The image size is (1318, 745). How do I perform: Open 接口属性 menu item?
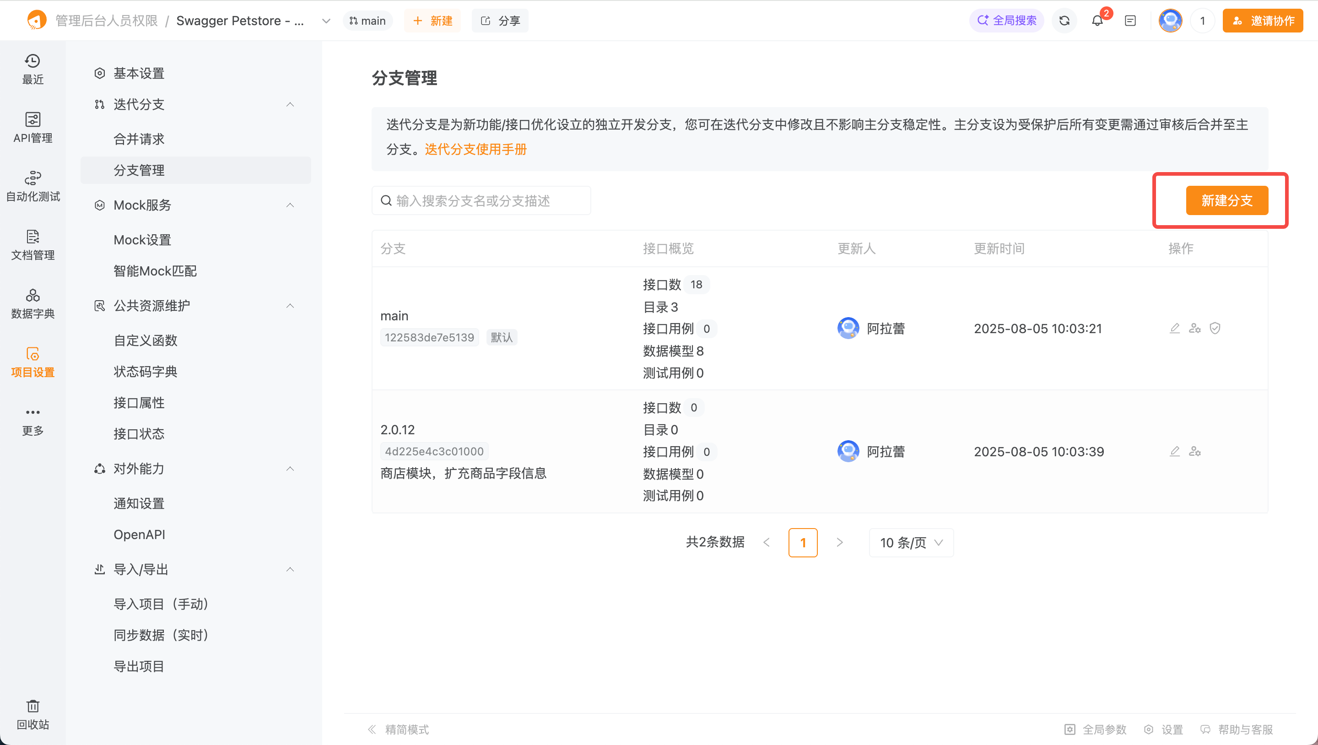pos(139,403)
